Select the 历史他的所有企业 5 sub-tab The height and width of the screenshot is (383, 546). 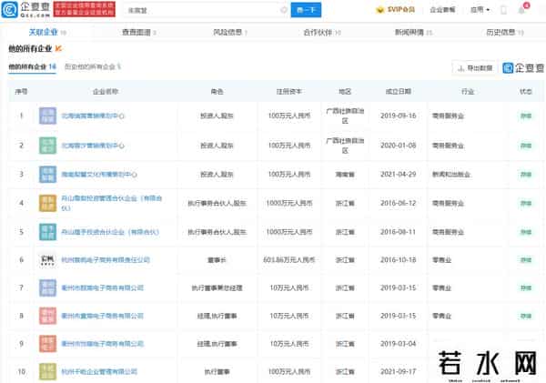93,66
